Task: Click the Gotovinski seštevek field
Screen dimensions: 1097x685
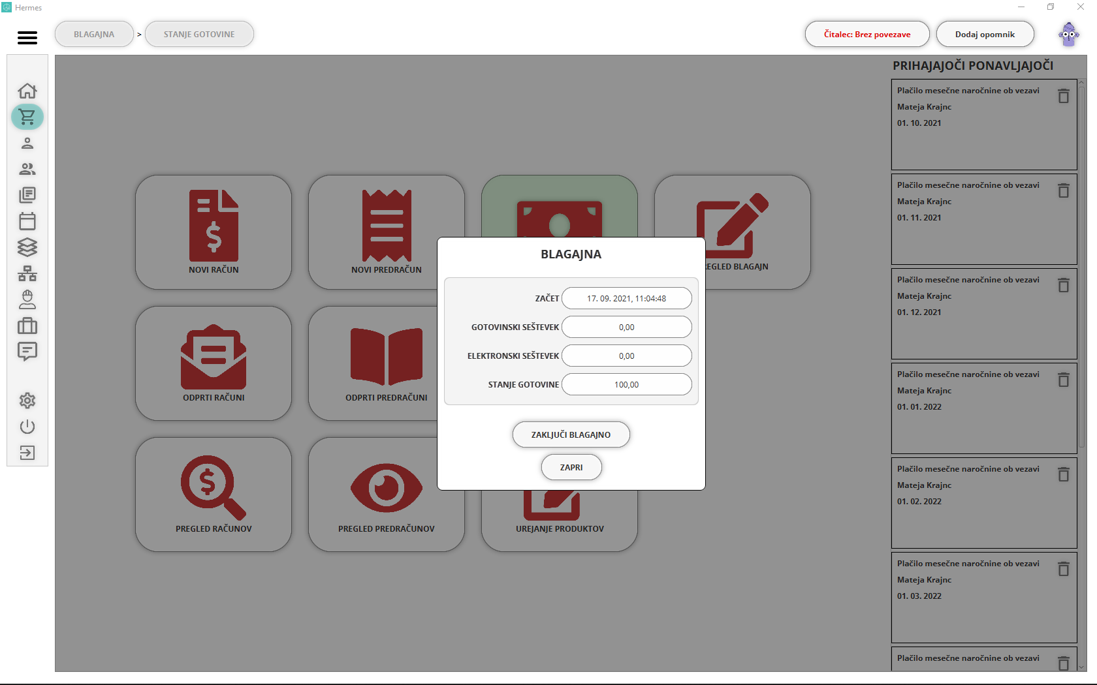Action: tap(627, 327)
